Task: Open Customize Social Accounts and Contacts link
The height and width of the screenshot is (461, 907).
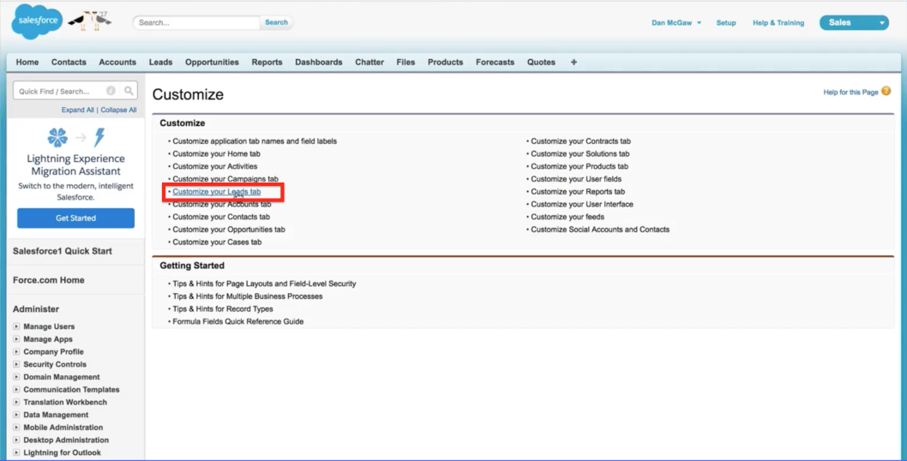Action: click(600, 230)
